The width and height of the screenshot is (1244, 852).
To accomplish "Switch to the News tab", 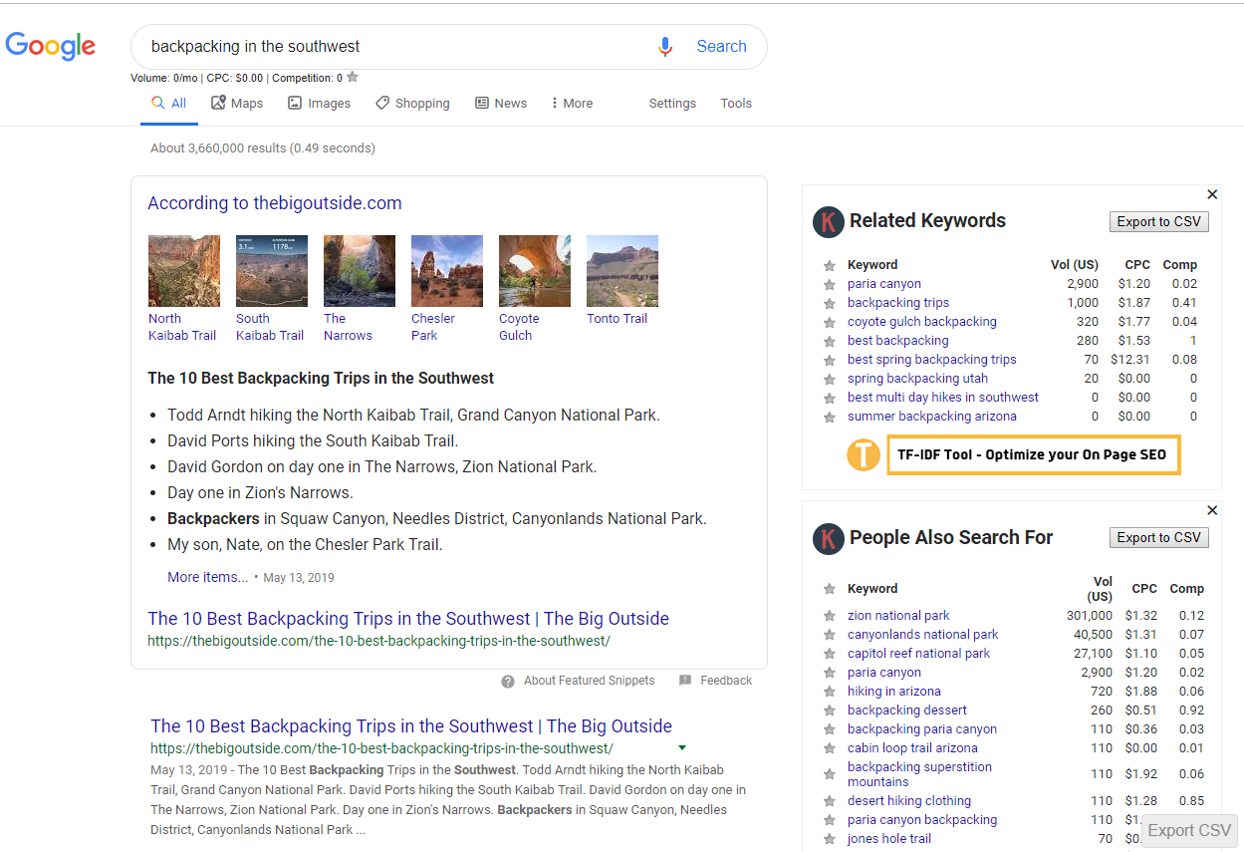I will click(501, 104).
